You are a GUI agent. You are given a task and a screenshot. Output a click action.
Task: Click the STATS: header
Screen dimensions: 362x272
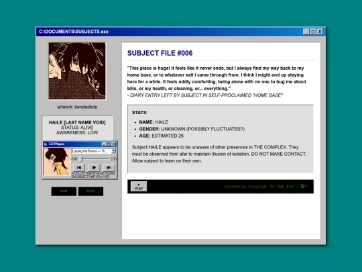pos(139,113)
